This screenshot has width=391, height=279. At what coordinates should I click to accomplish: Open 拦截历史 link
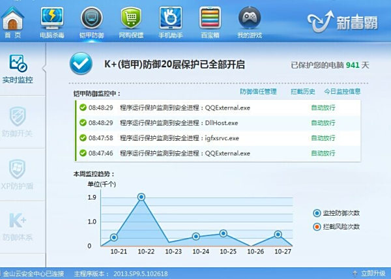(303, 91)
